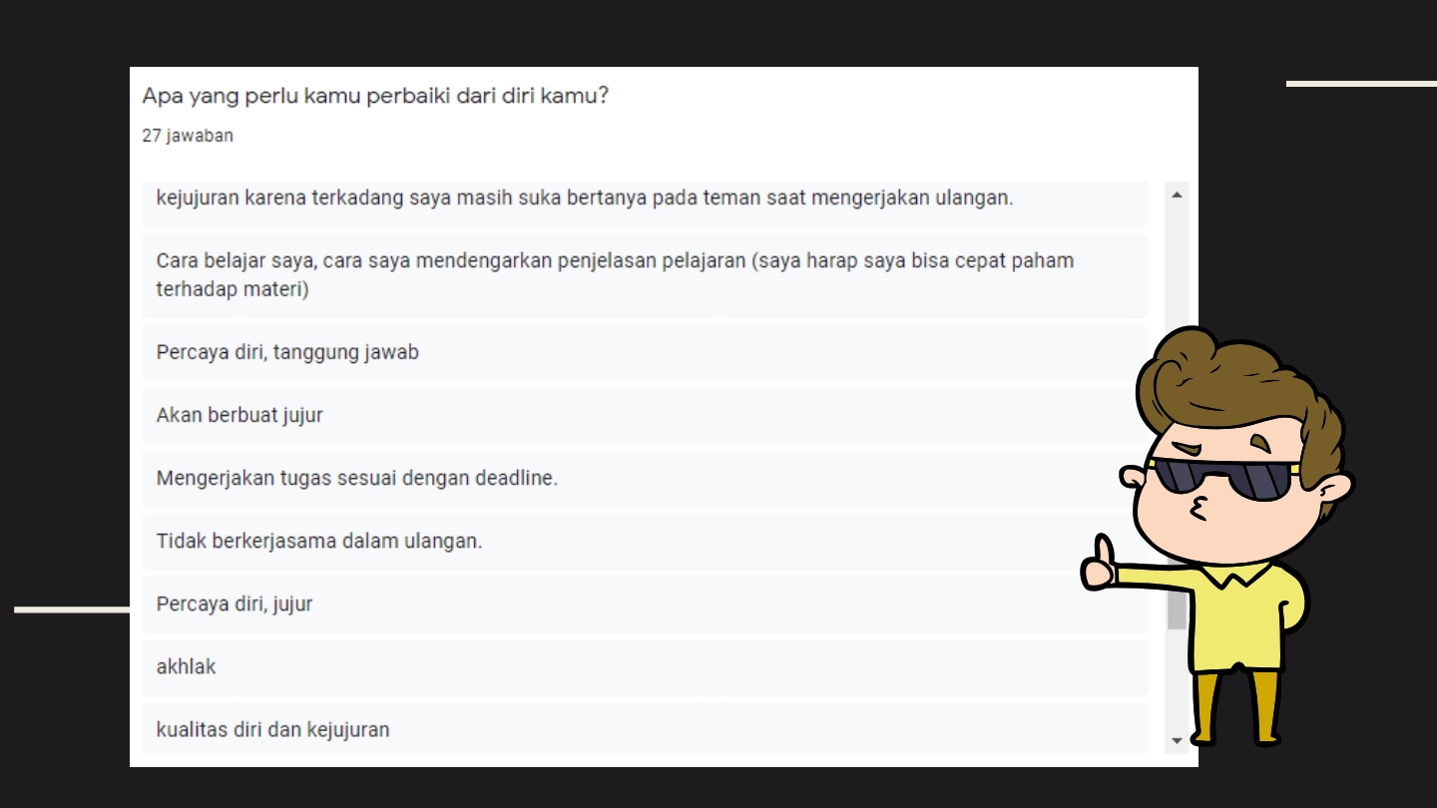The width and height of the screenshot is (1437, 808).
Task: Click the cartoon character's thumbs-up hand
Action: click(1099, 564)
